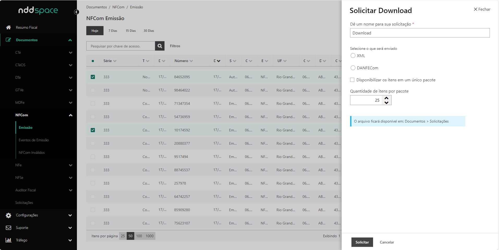The image size is (499, 250).
Task: Click the Resumo Fiscal home icon
Action: (x=8, y=27)
